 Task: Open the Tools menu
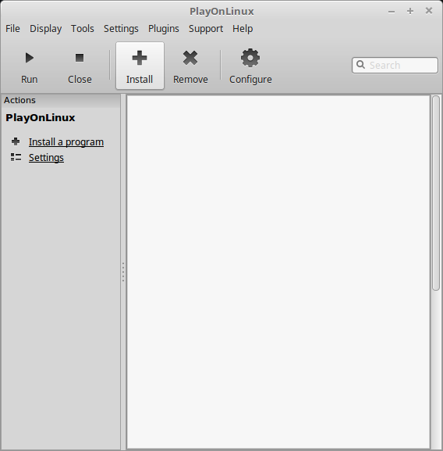coord(83,28)
